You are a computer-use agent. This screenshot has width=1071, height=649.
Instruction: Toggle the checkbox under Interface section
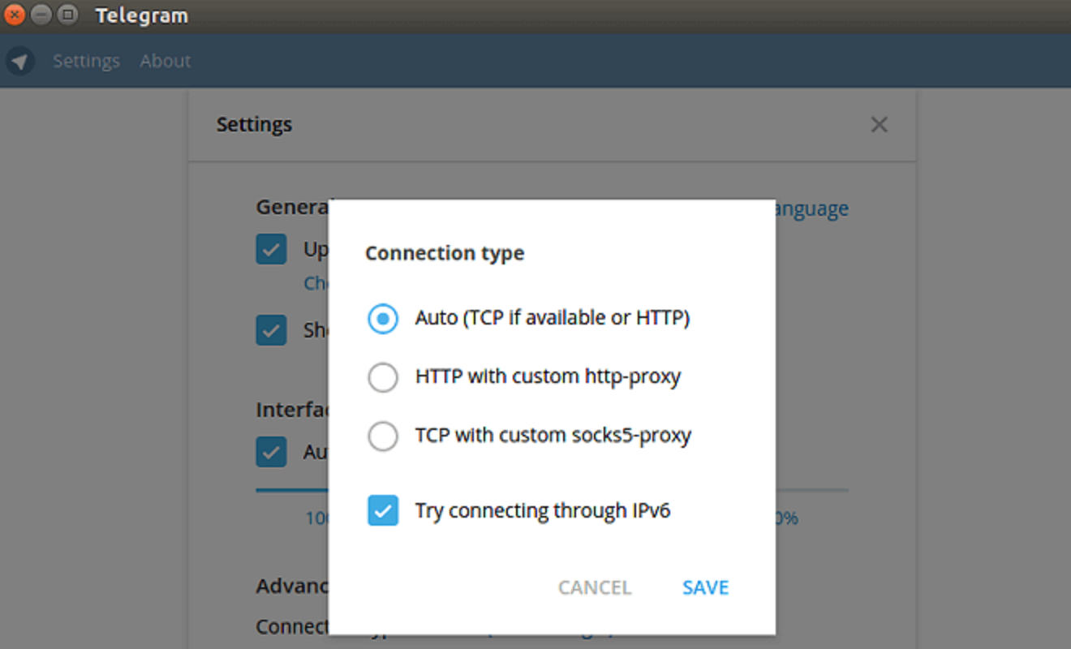271,452
